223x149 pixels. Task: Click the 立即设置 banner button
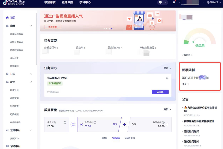52,26
